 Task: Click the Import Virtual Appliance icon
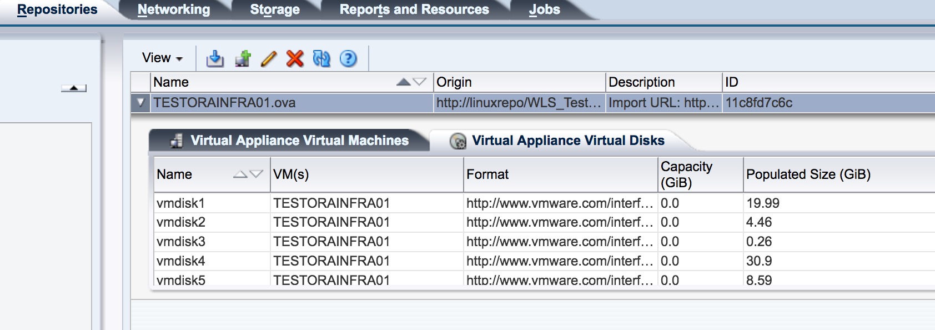point(215,58)
